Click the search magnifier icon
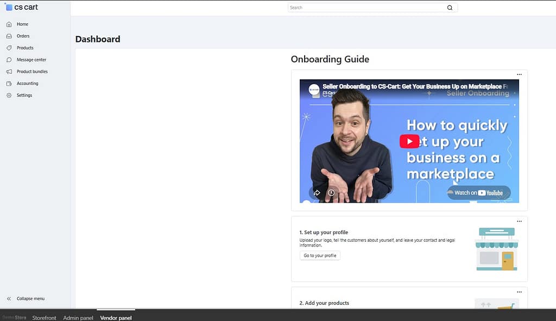This screenshot has height=321, width=556. point(450,8)
